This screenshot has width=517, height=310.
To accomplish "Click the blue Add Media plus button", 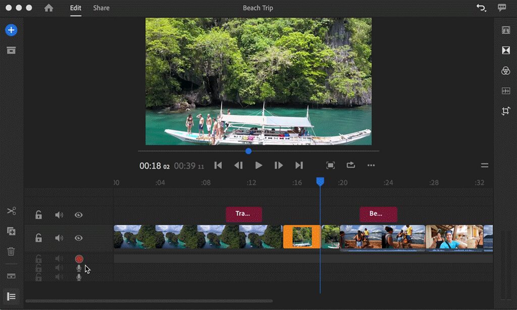I will point(11,30).
